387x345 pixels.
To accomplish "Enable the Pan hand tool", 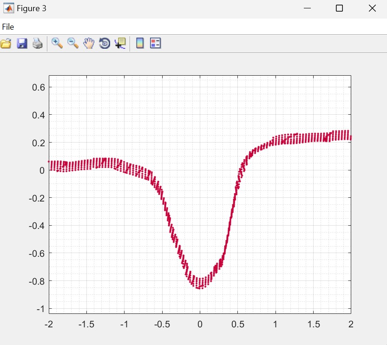I will [x=89, y=44].
